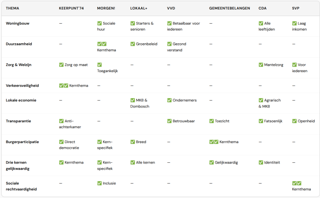Click the green checkmark next to "Inclusie"

coord(100,184)
